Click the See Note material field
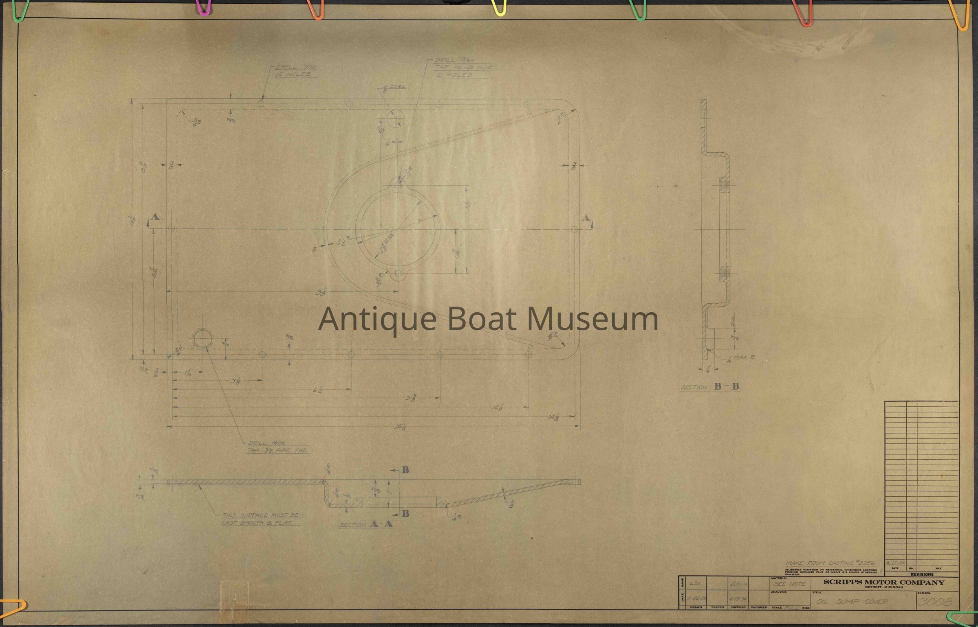 (x=789, y=584)
